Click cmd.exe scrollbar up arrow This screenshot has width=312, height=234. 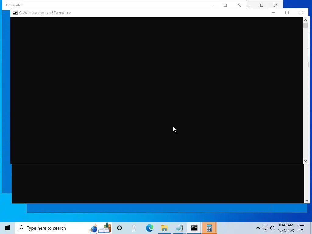[x=305, y=20]
